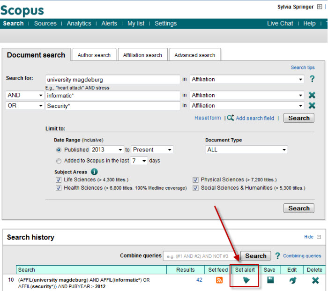This screenshot has height=291, width=328.
Task: Click the Scopus logo
Action: click(x=22, y=10)
